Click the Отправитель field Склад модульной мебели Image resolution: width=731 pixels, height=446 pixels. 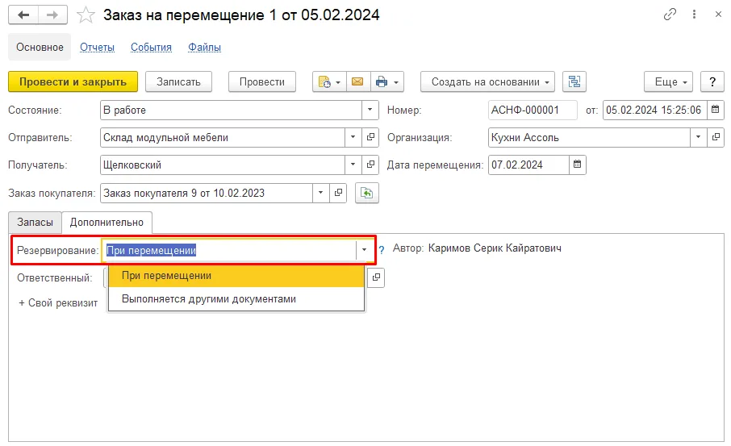[x=223, y=137]
